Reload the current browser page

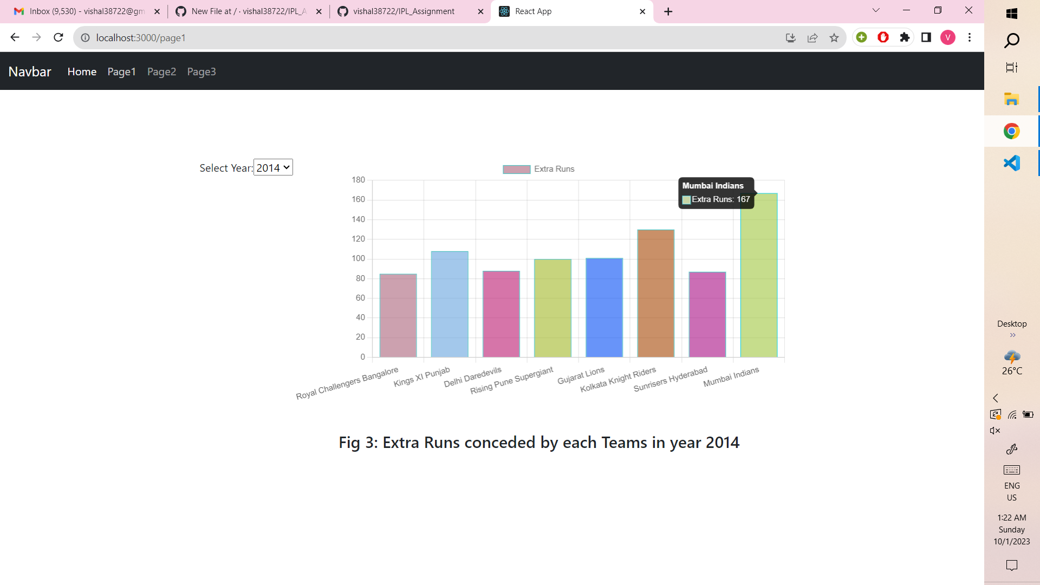click(x=58, y=37)
